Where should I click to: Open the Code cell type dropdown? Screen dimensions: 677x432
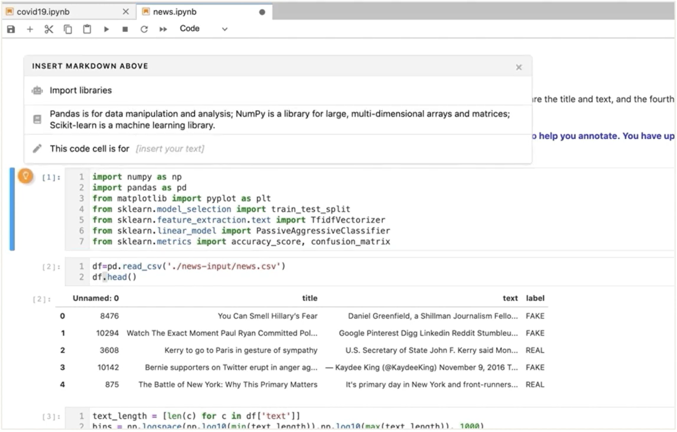(204, 29)
